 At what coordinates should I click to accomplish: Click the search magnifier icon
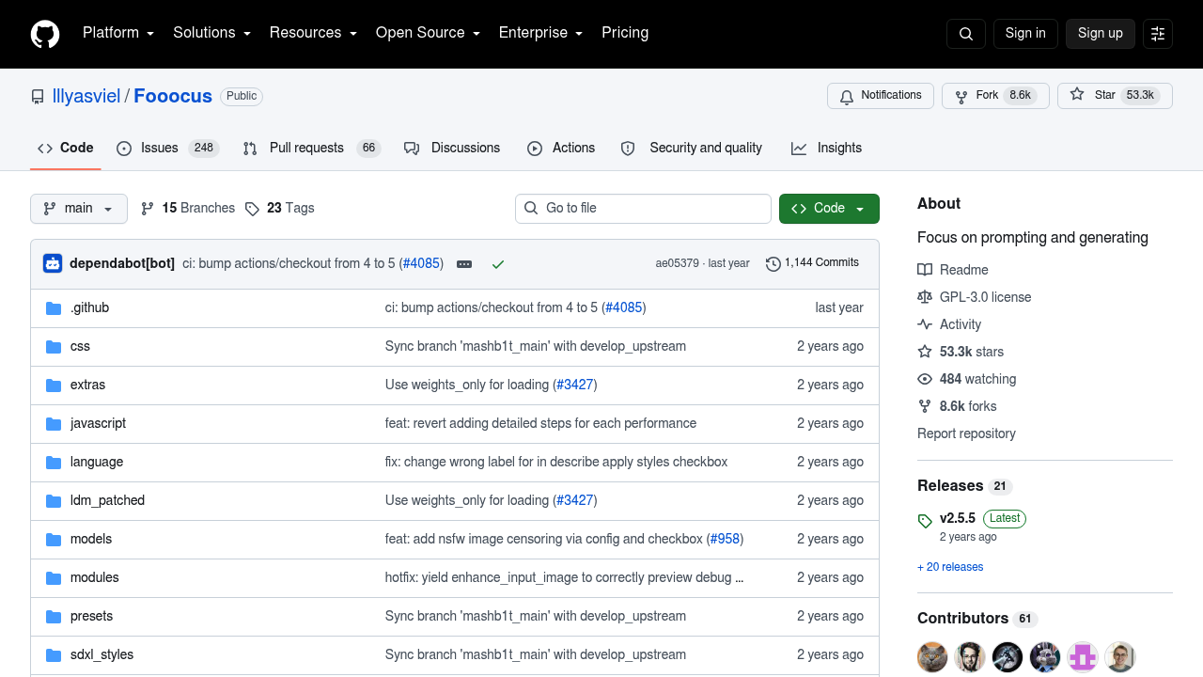tap(966, 34)
